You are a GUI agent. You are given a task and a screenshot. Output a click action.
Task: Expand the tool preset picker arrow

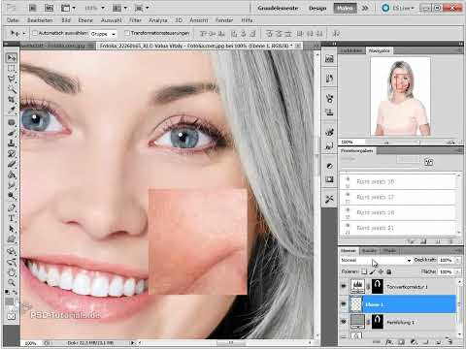pyautogui.click(x=24, y=33)
